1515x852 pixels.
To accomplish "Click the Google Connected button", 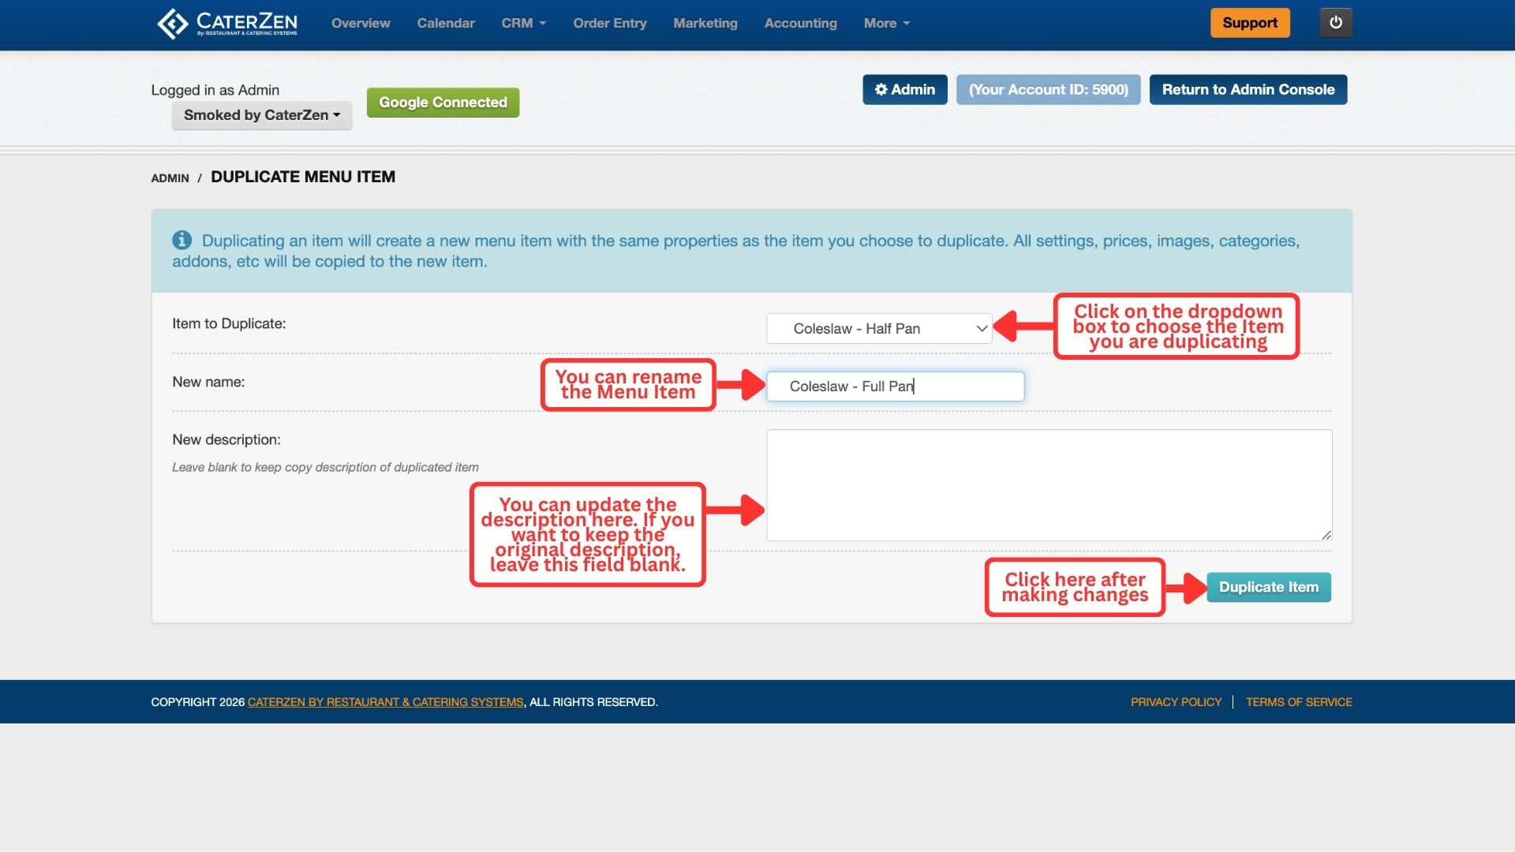I will 443,103.
